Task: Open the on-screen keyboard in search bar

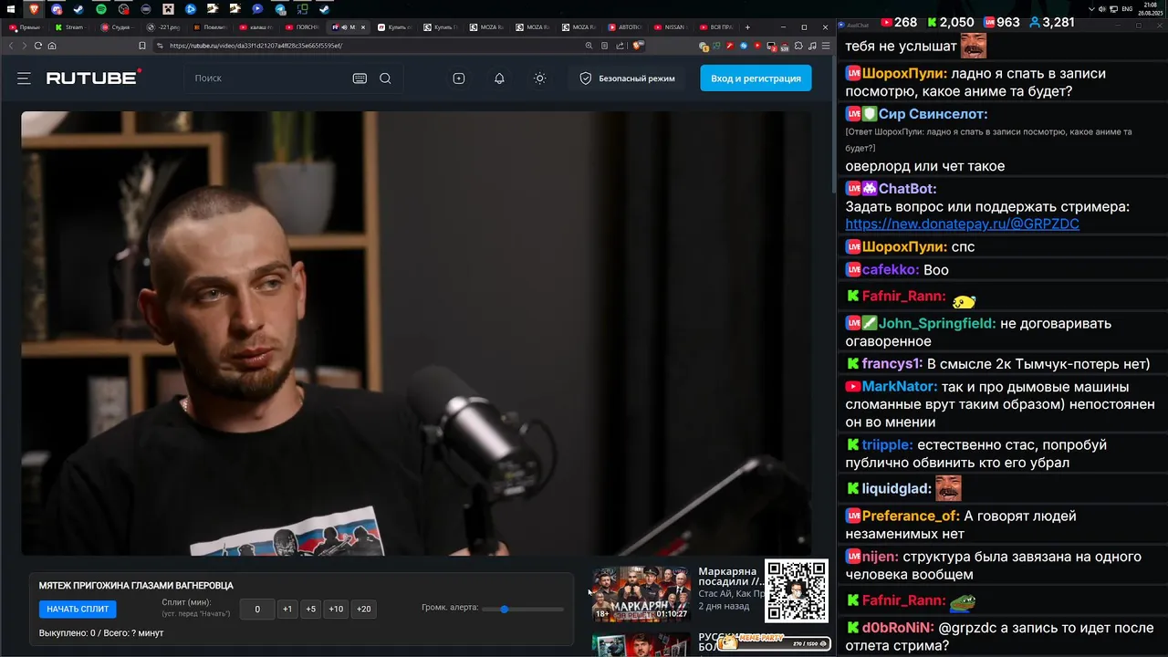Action: [360, 78]
